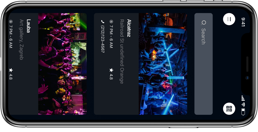Viewport: 258px width, 132px height.
Task: Click address Railroad St undefined Orange
Action: click(122, 51)
